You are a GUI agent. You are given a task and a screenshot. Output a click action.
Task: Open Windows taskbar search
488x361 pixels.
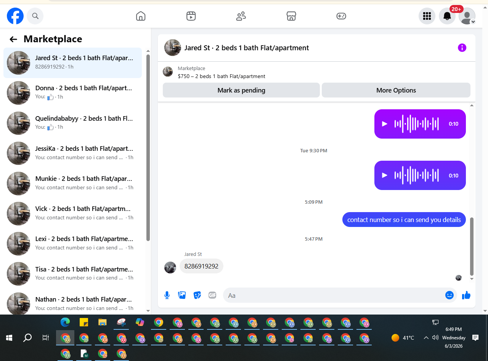pyautogui.click(x=27, y=338)
